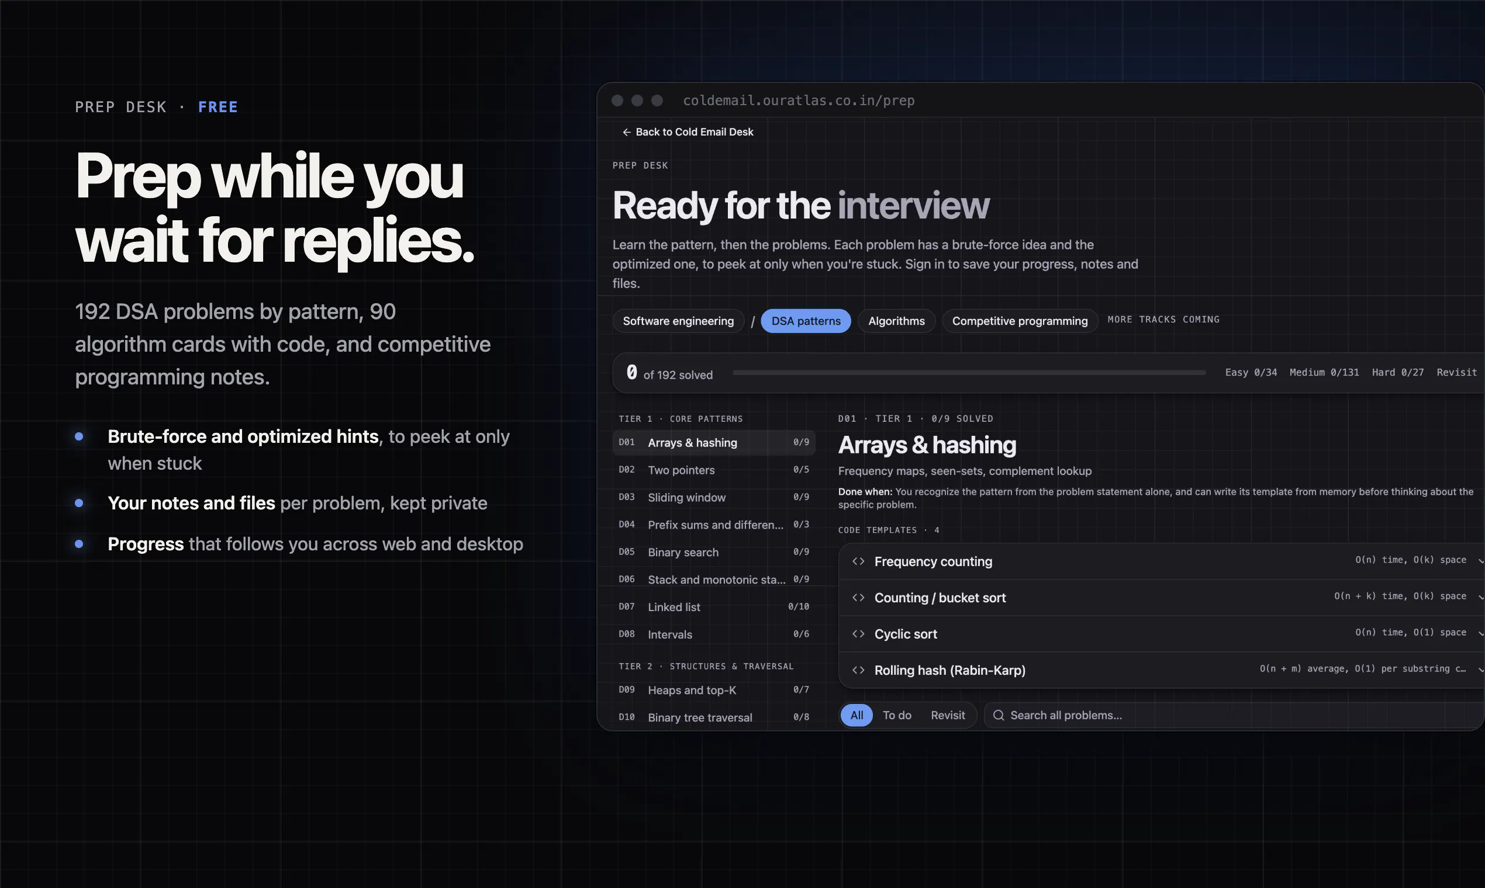Click the CODE TEMPLATES · 4 label
Screen dimensions: 1485x888
click(889, 530)
